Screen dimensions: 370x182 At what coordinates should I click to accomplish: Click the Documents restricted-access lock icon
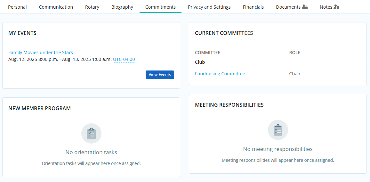[305, 7]
